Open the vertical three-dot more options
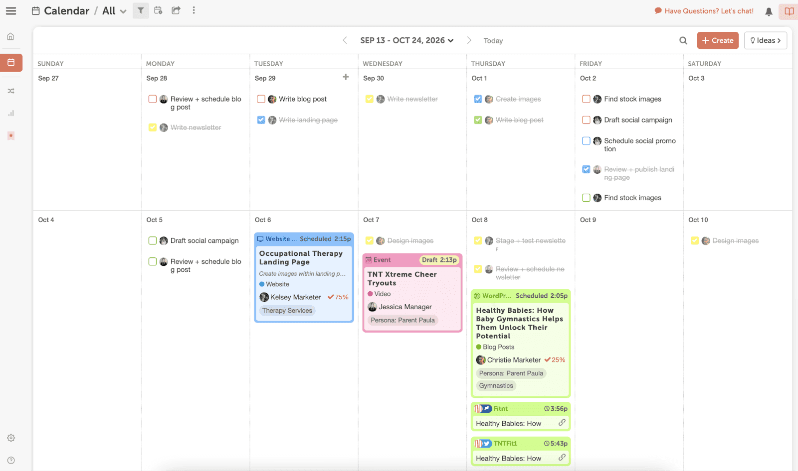The width and height of the screenshot is (798, 471). tap(194, 10)
